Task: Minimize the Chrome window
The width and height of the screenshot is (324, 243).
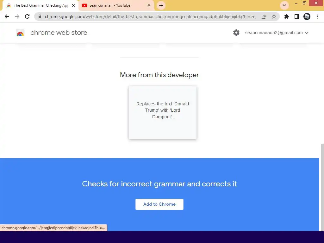Action: (x=296, y=3)
